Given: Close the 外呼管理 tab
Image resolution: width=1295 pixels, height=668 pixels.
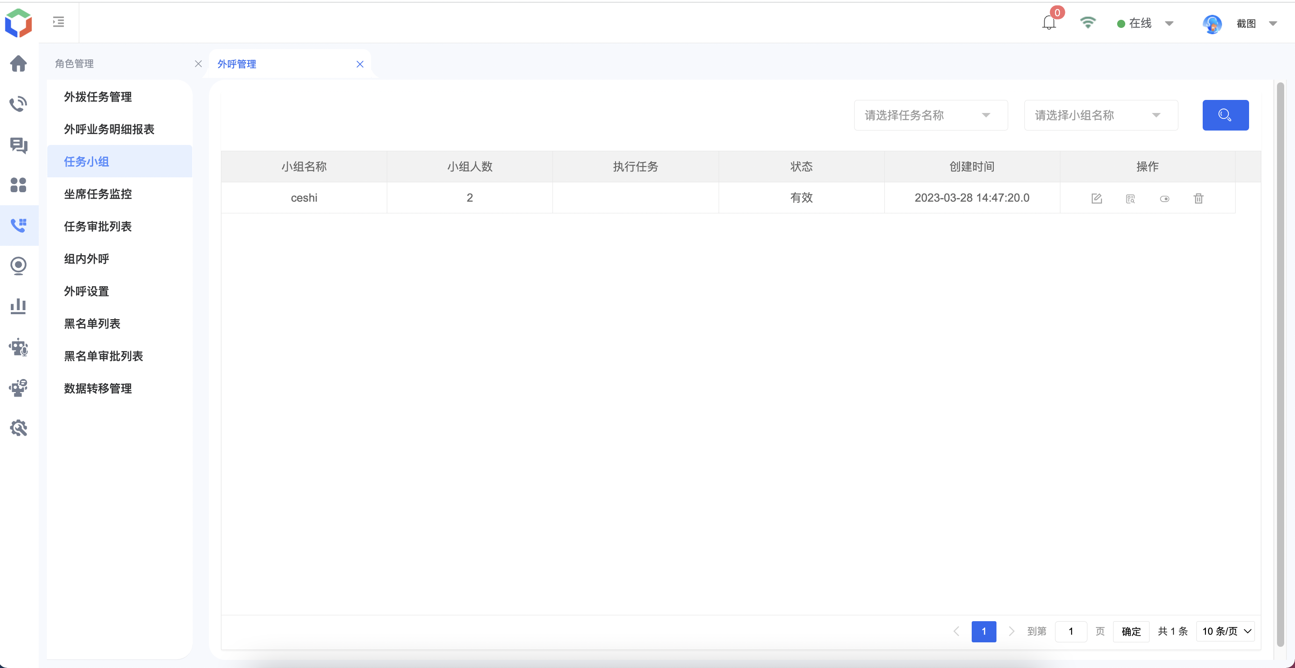Looking at the screenshot, I should pyautogui.click(x=360, y=64).
